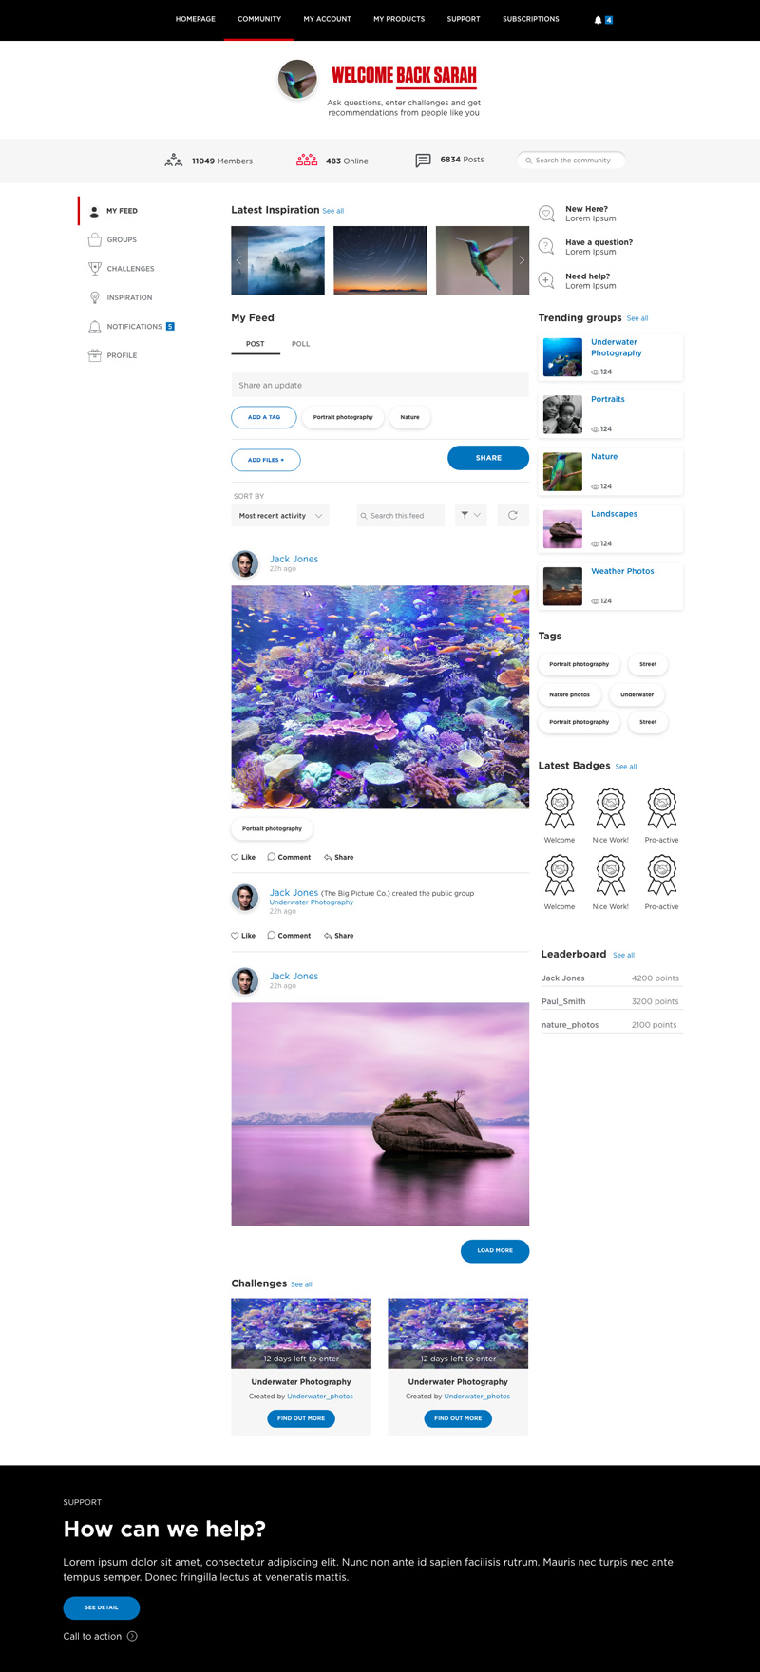The image size is (760, 1672).
Task: Click the Profile icon in sidebar
Action: tap(95, 355)
